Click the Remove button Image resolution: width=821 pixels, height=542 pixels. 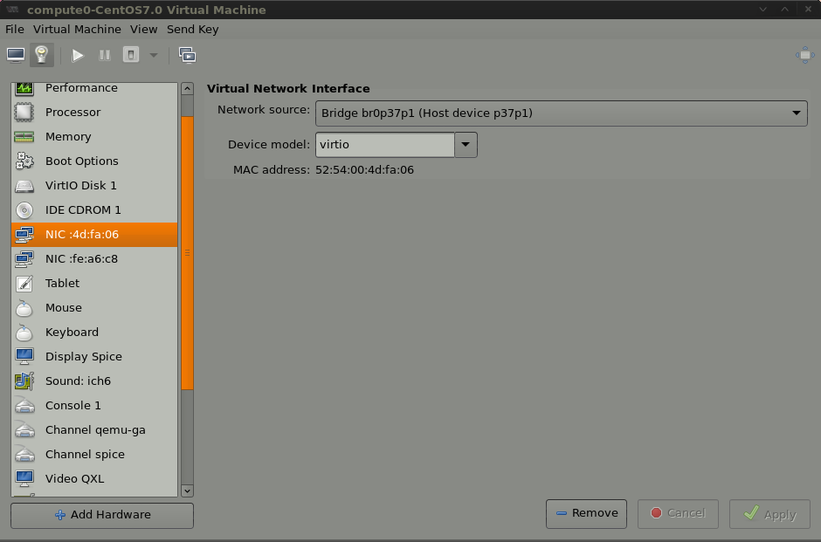[586, 513]
